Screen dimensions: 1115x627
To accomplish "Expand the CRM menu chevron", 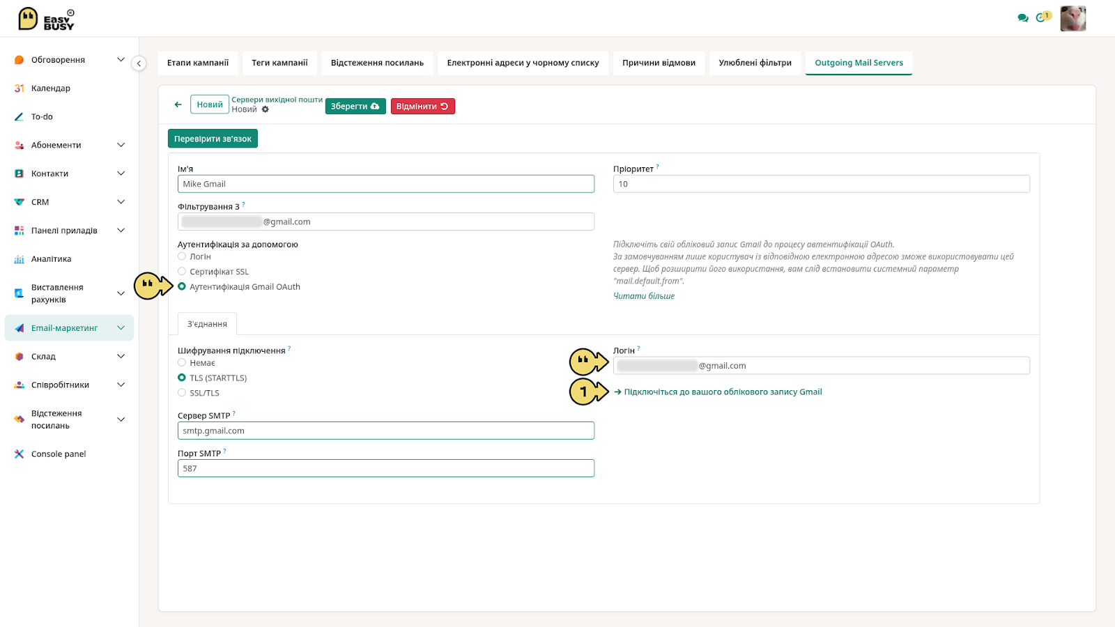I will pyautogui.click(x=121, y=202).
